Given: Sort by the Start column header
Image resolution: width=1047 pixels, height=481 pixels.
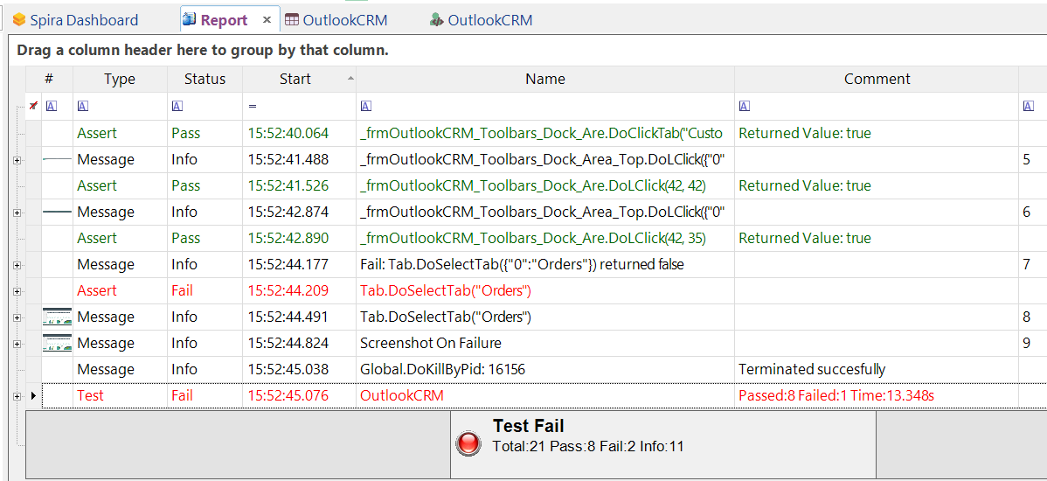Looking at the screenshot, I should point(295,79).
